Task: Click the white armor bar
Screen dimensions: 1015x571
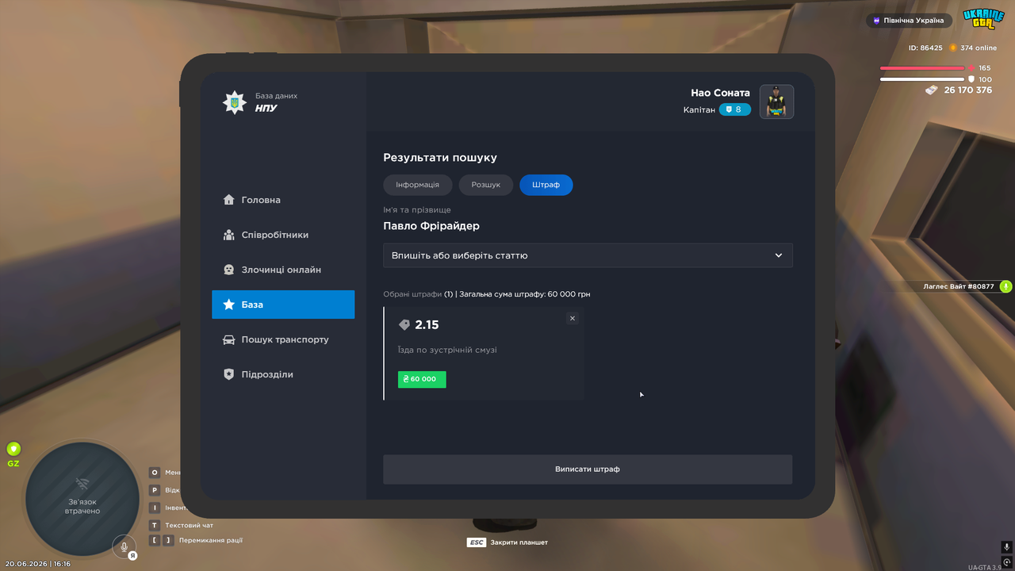Action: pos(922,79)
